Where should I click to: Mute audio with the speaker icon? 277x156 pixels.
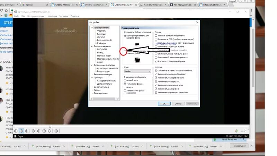(236, 131)
